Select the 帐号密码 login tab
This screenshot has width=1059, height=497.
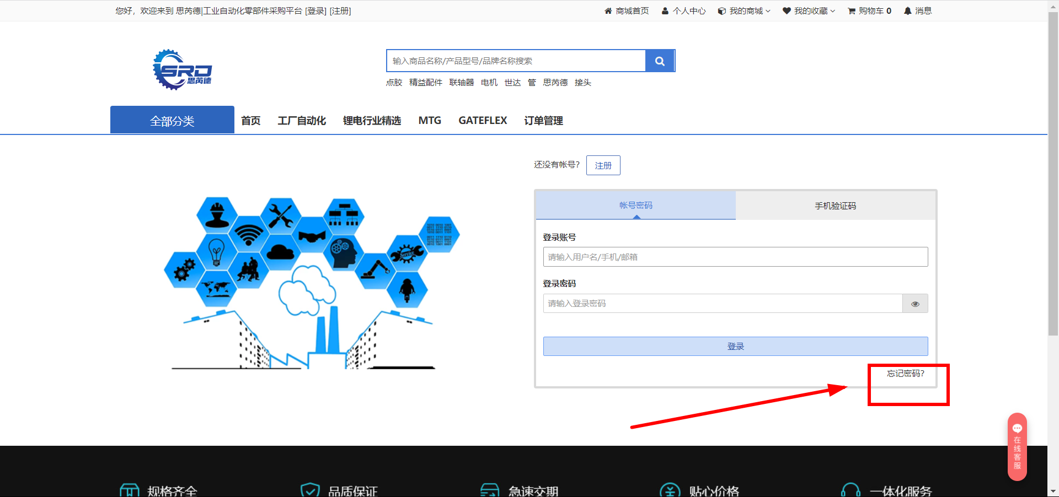tap(635, 206)
